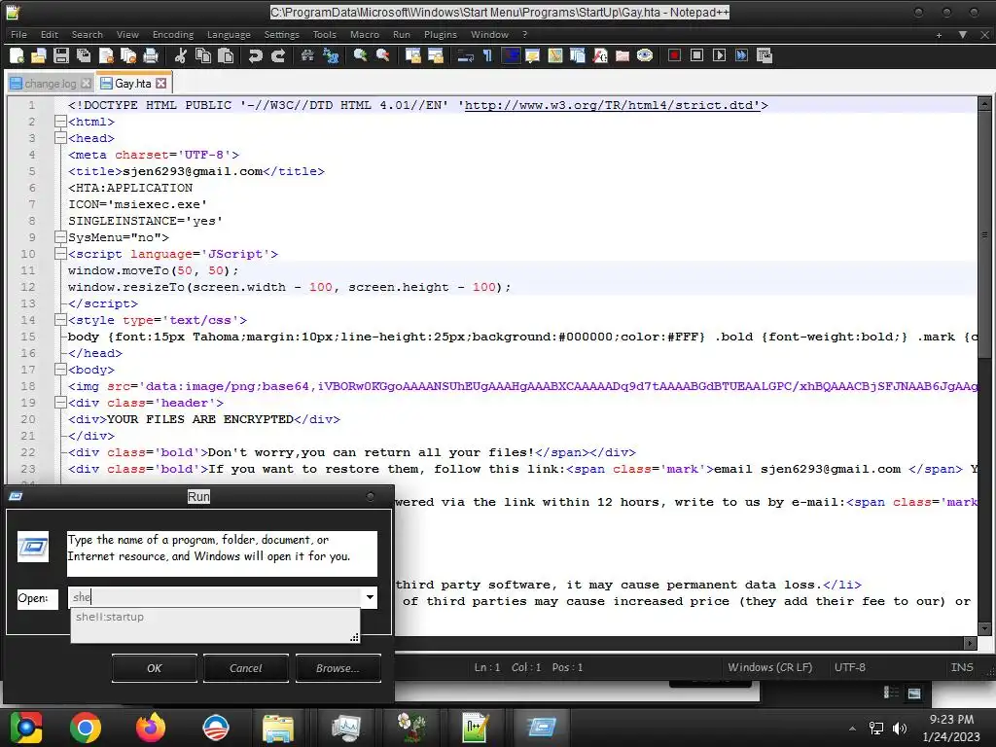
Task: Expand the Run dialog Open dropdown arrow
Action: coord(370,597)
